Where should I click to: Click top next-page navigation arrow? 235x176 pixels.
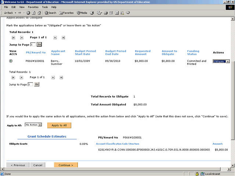(x=55, y=37)
